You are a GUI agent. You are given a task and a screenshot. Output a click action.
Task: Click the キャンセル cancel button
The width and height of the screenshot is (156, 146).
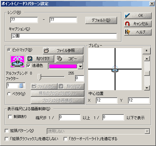point(138,24)
